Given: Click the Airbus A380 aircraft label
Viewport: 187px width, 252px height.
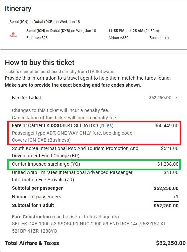Looking at the screenshot, I should point(118,38).
